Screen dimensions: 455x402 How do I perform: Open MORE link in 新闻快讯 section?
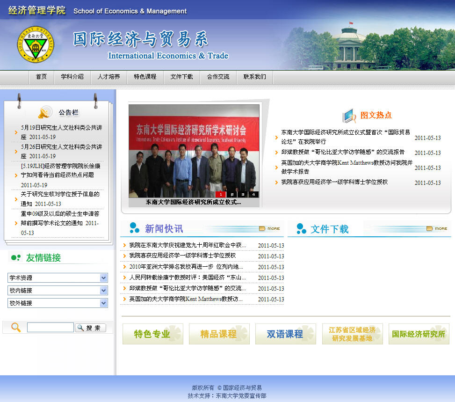[269, 228]
